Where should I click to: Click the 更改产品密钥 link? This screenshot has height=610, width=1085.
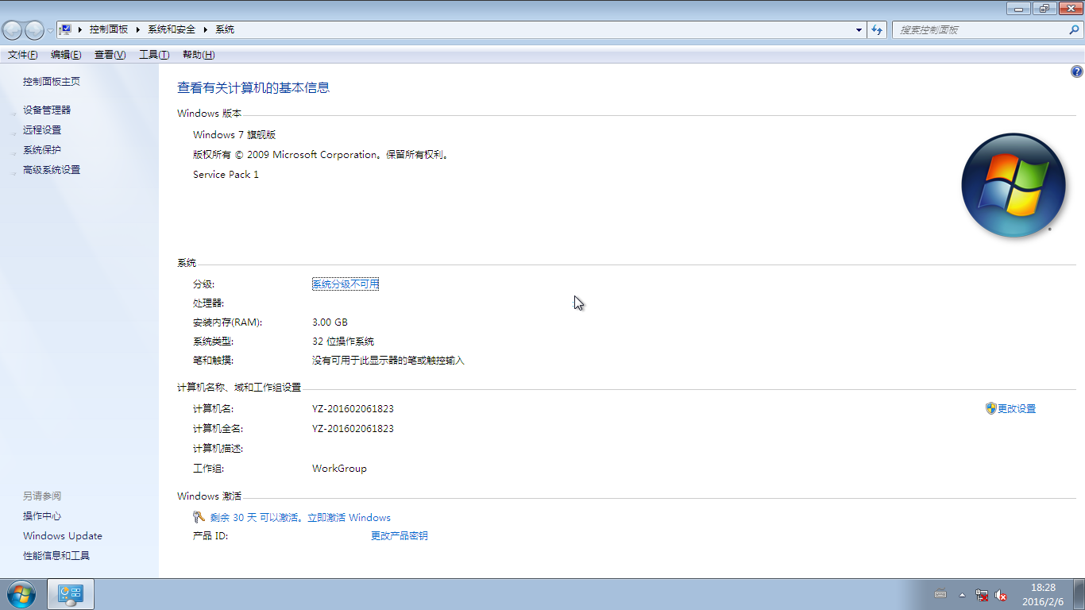(399, 536)
